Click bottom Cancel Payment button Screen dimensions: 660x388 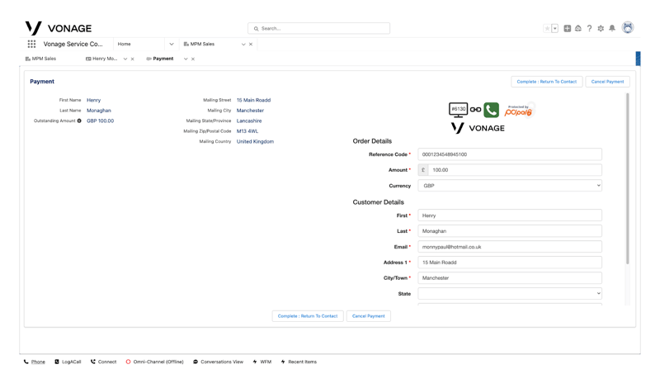(x=368, y=316)
